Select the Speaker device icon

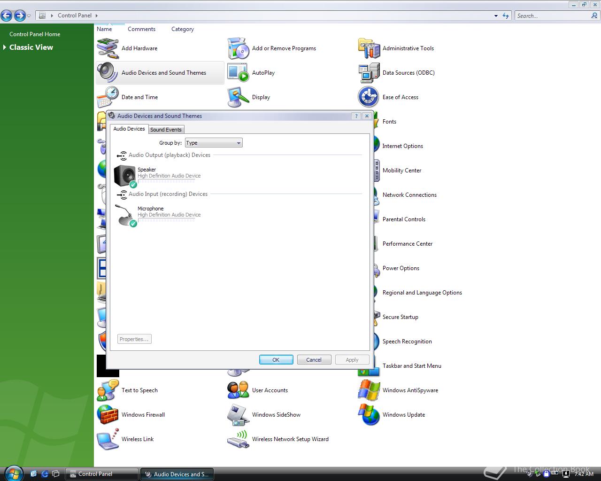pos(125,176)
